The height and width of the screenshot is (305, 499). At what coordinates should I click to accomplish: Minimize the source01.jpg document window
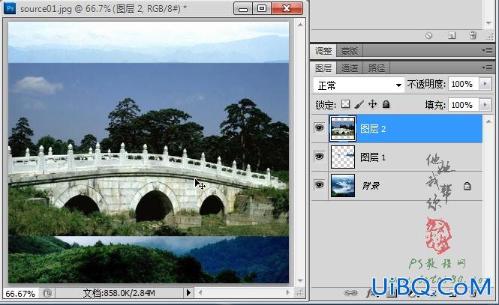point(243,9)
